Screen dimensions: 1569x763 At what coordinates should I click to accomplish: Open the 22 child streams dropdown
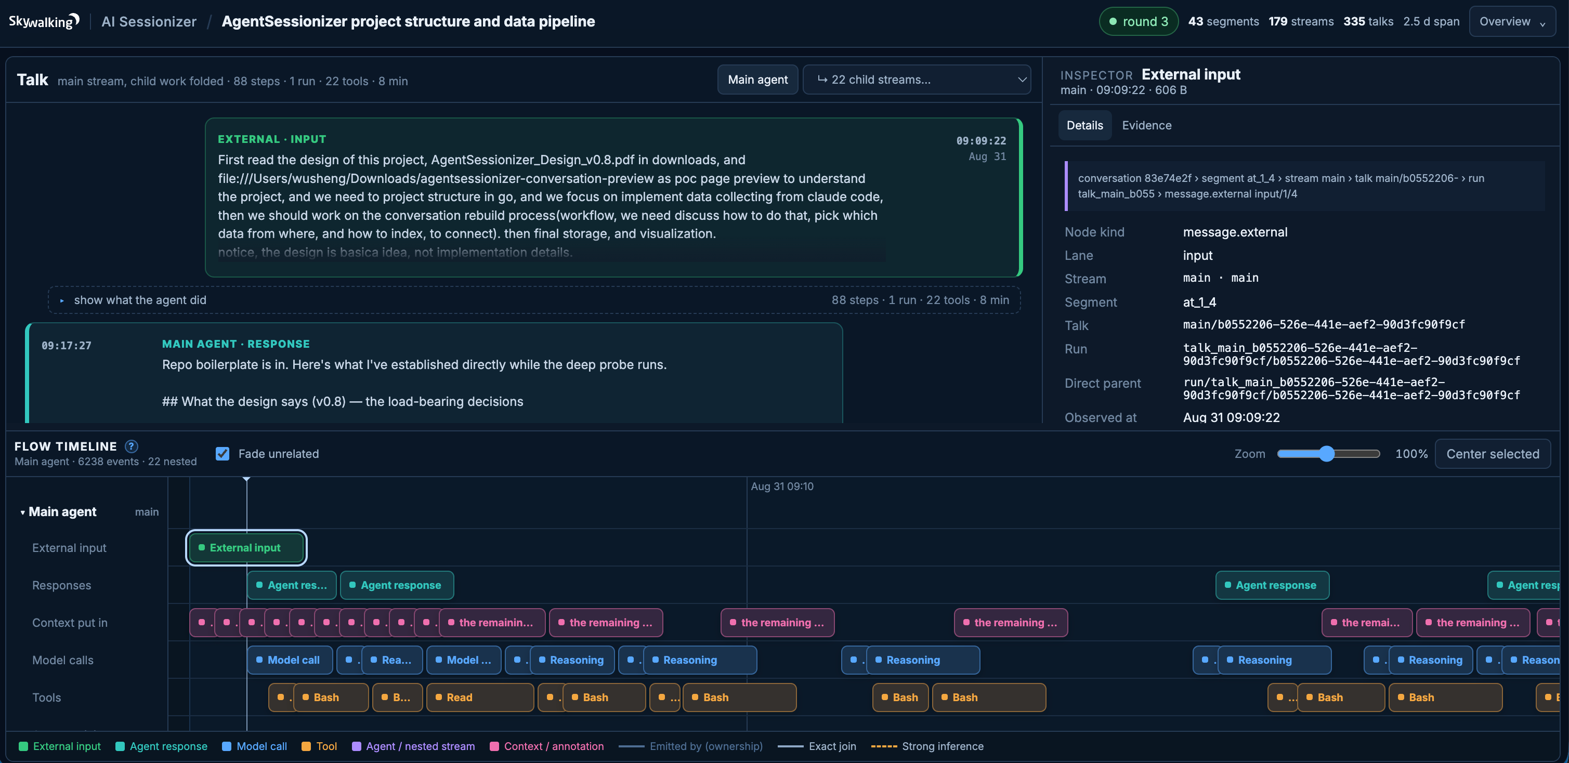tap(916, 80)
